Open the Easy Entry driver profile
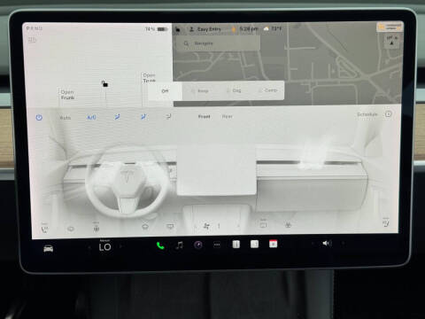 (205, 29)
